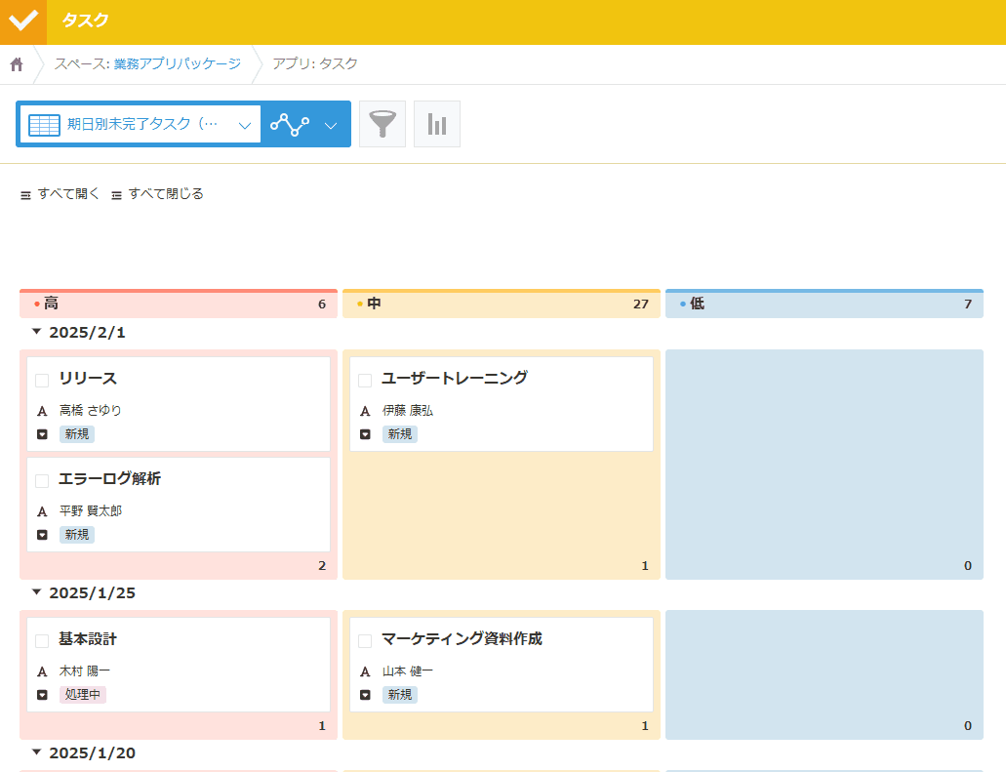Check the エラーログ解析 task checkbox
Screen dimensions: 1006x772
pos(42,481)
